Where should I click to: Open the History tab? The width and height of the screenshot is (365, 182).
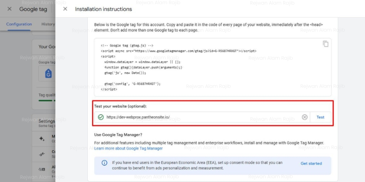click(48, 24)
